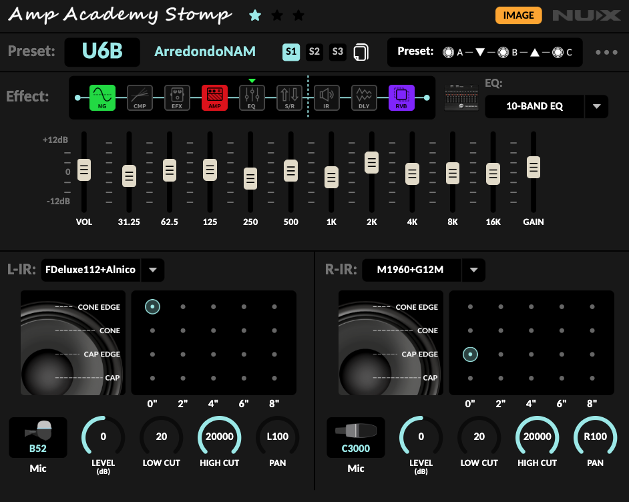Click the 10-band EQ pedal thumbnail
The width and height of the screenshot is (629, 502).
tap(461, 97)
